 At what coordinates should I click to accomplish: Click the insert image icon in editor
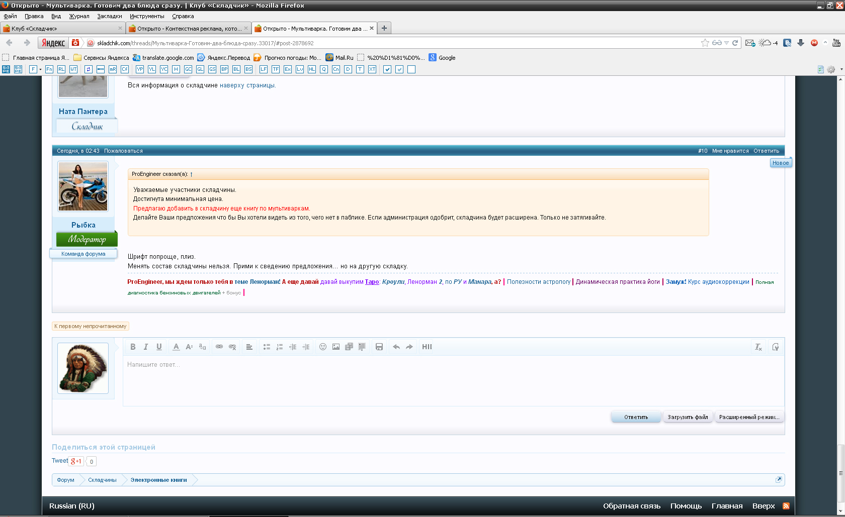(336, 347)
